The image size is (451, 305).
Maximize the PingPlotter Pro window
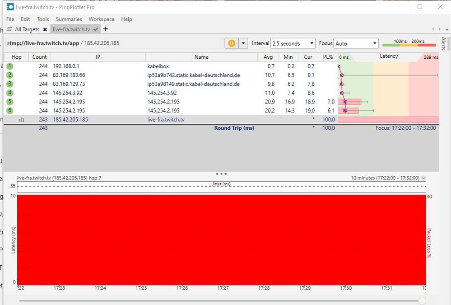pos(420,7)
